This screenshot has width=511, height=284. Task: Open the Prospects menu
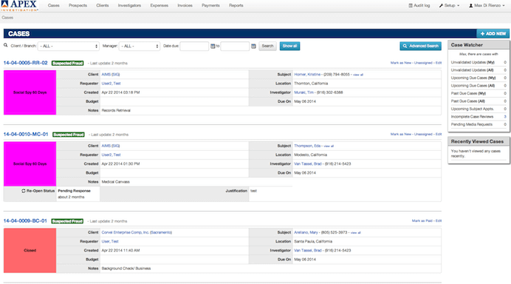(78, 6)
